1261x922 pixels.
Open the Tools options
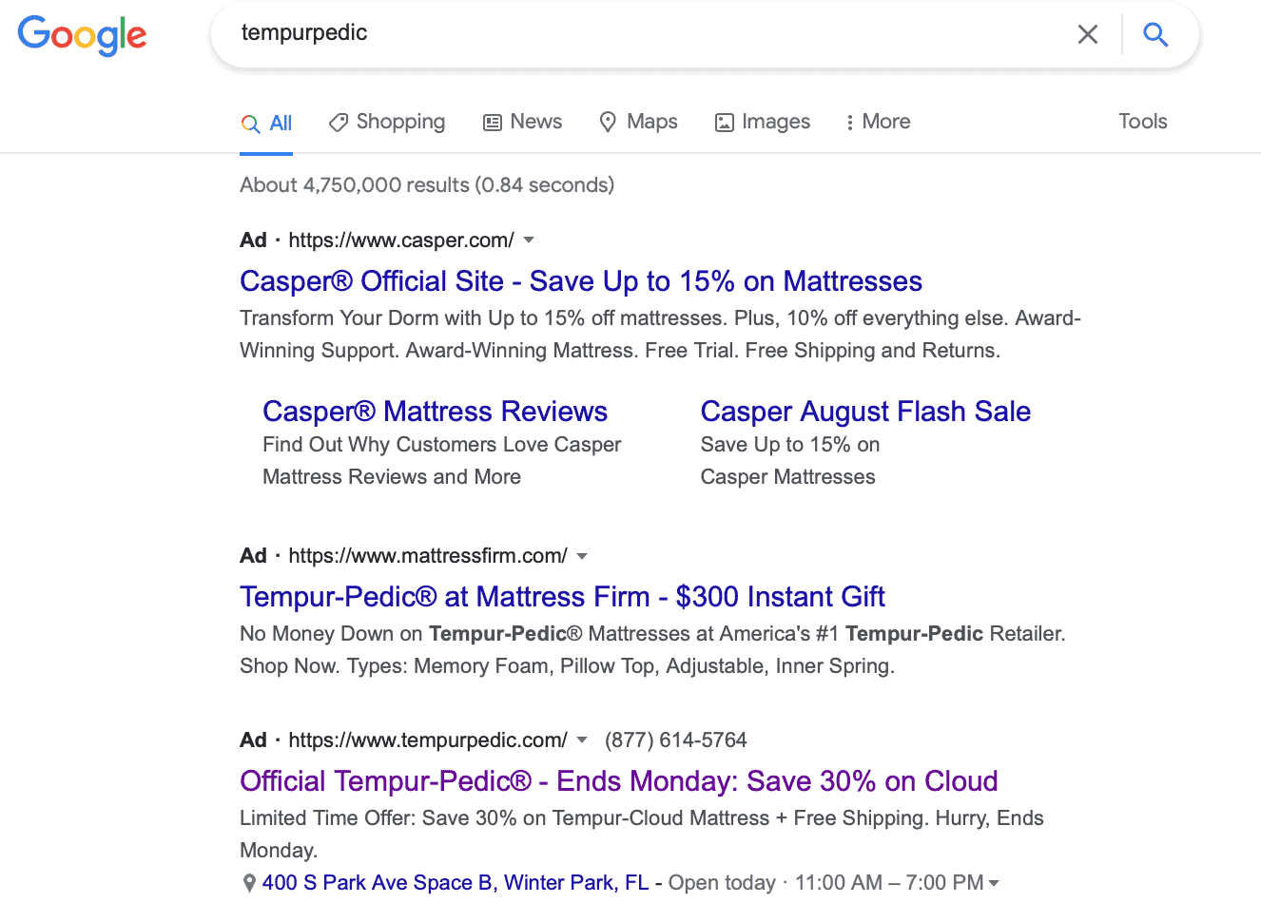[1142, 122]
